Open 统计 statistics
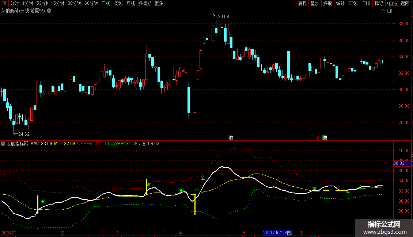 [x=340, y=3]
